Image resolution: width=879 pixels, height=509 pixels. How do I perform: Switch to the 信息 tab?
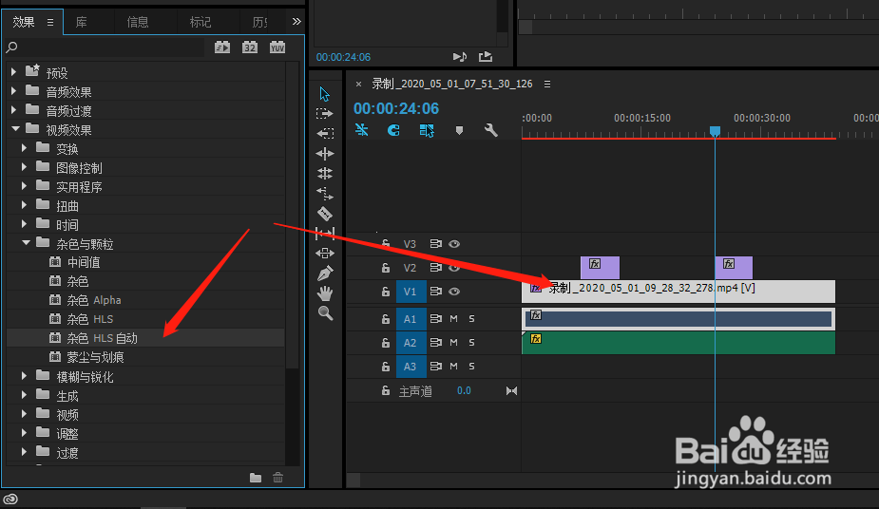tap(138, 22)
